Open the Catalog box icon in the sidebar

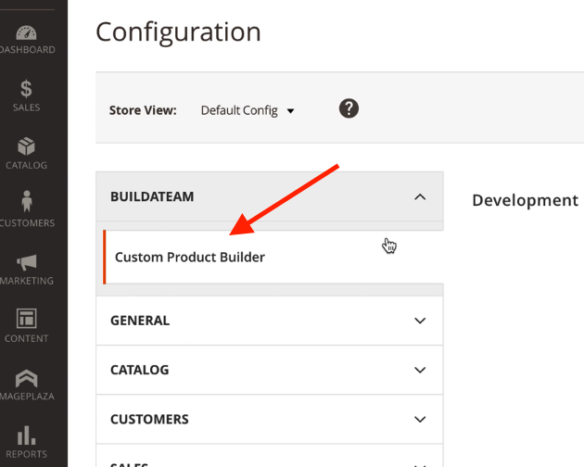coord(26,146)
